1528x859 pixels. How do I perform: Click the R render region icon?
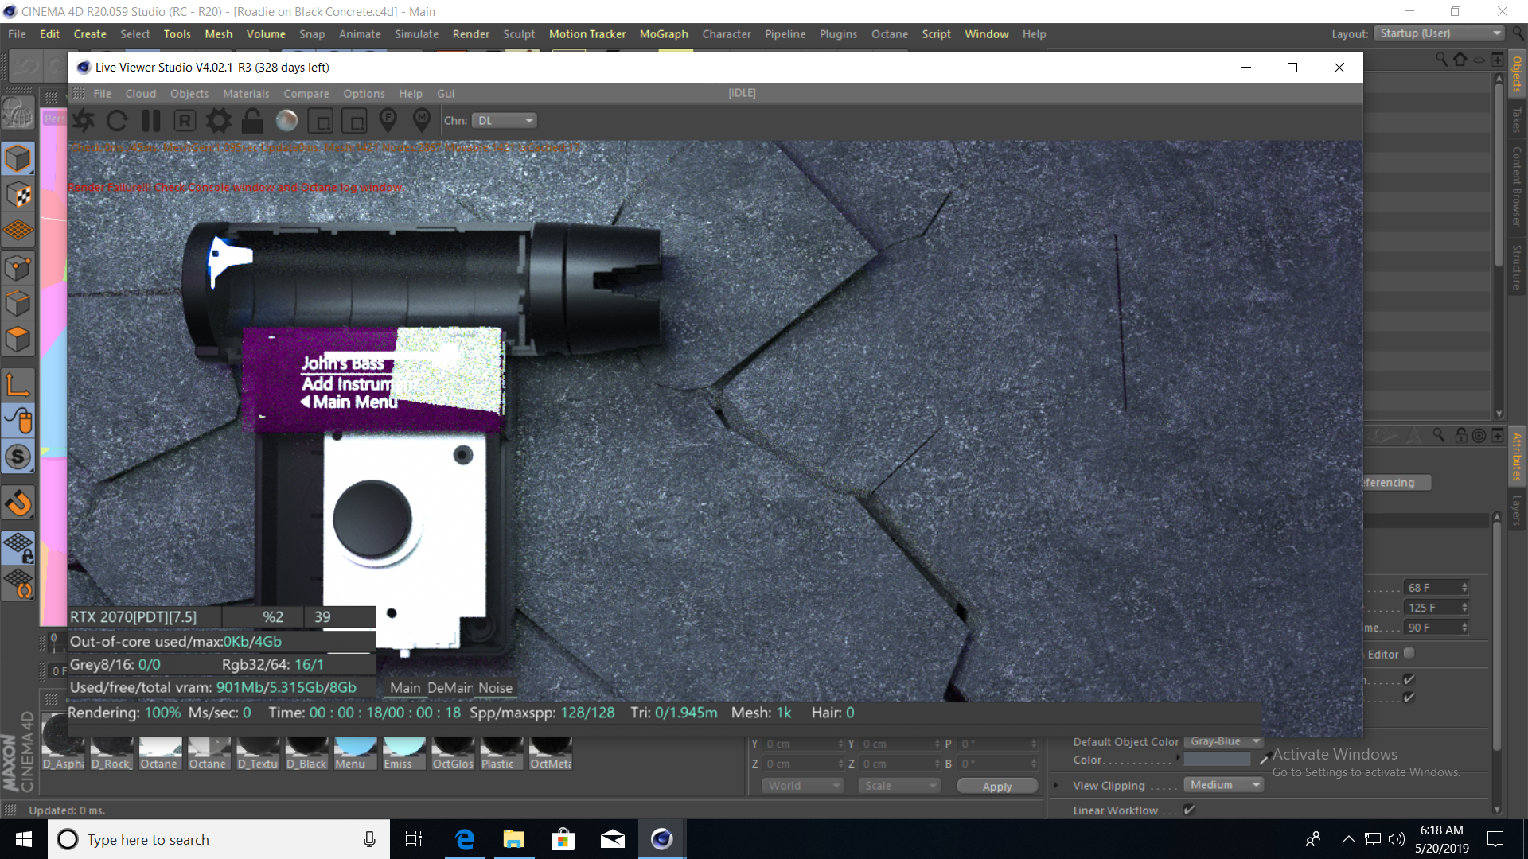click(185, 121)
